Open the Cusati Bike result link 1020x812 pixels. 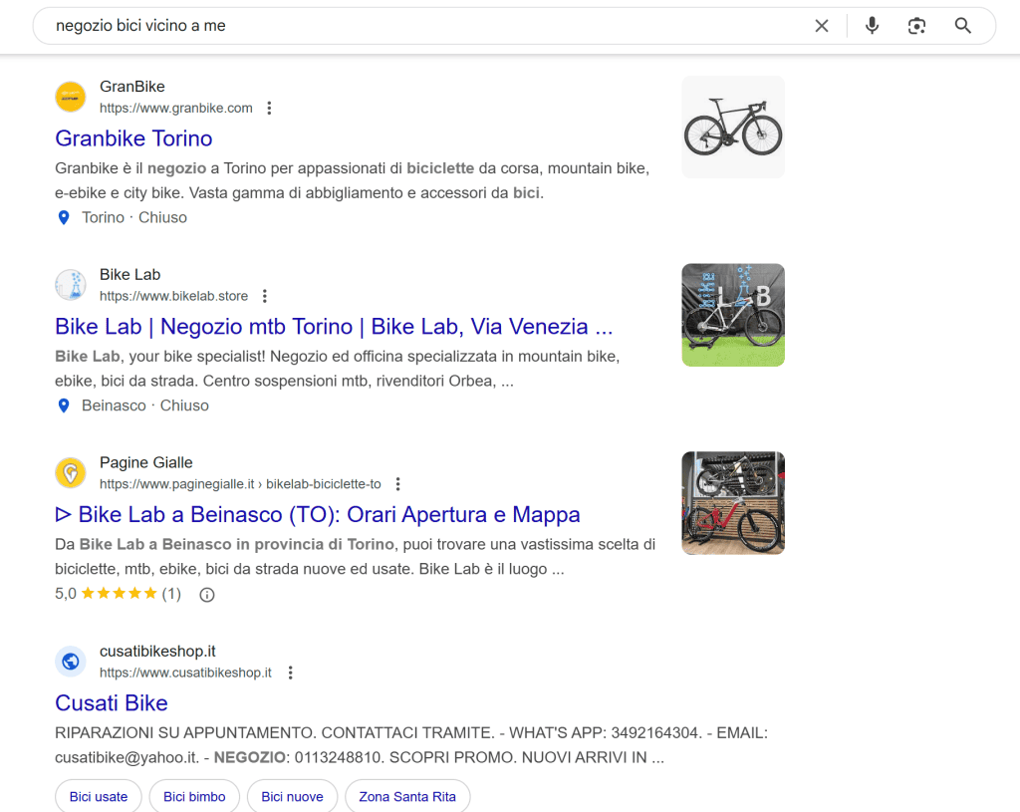pos(112,703)
